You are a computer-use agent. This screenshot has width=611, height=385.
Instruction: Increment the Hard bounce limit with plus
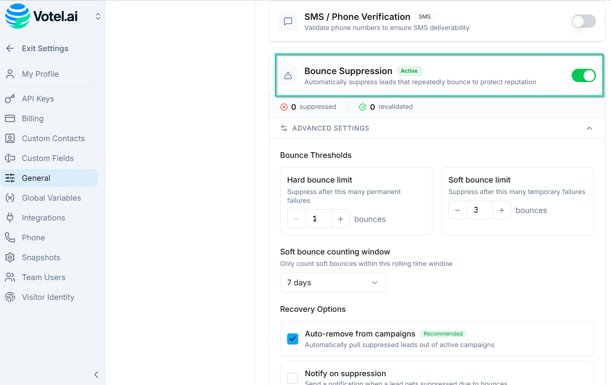click(340, 219)
